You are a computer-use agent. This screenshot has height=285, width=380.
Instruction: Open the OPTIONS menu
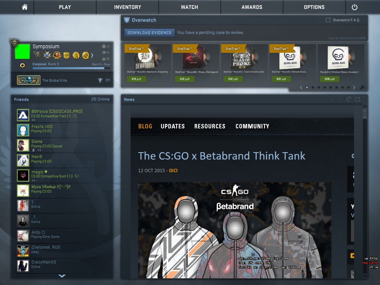coord(314,7)
